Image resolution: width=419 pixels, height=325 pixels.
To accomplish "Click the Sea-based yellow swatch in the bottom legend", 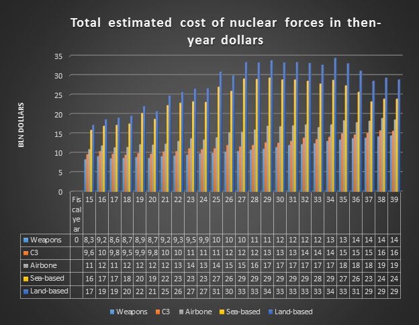I will click(x=222, y=312).
